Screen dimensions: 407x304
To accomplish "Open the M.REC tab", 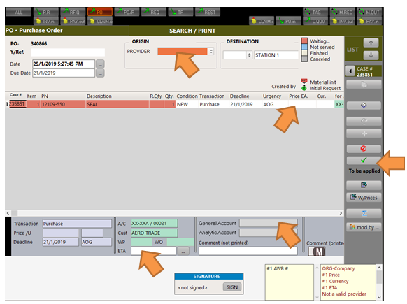I will tap(343, 12).
